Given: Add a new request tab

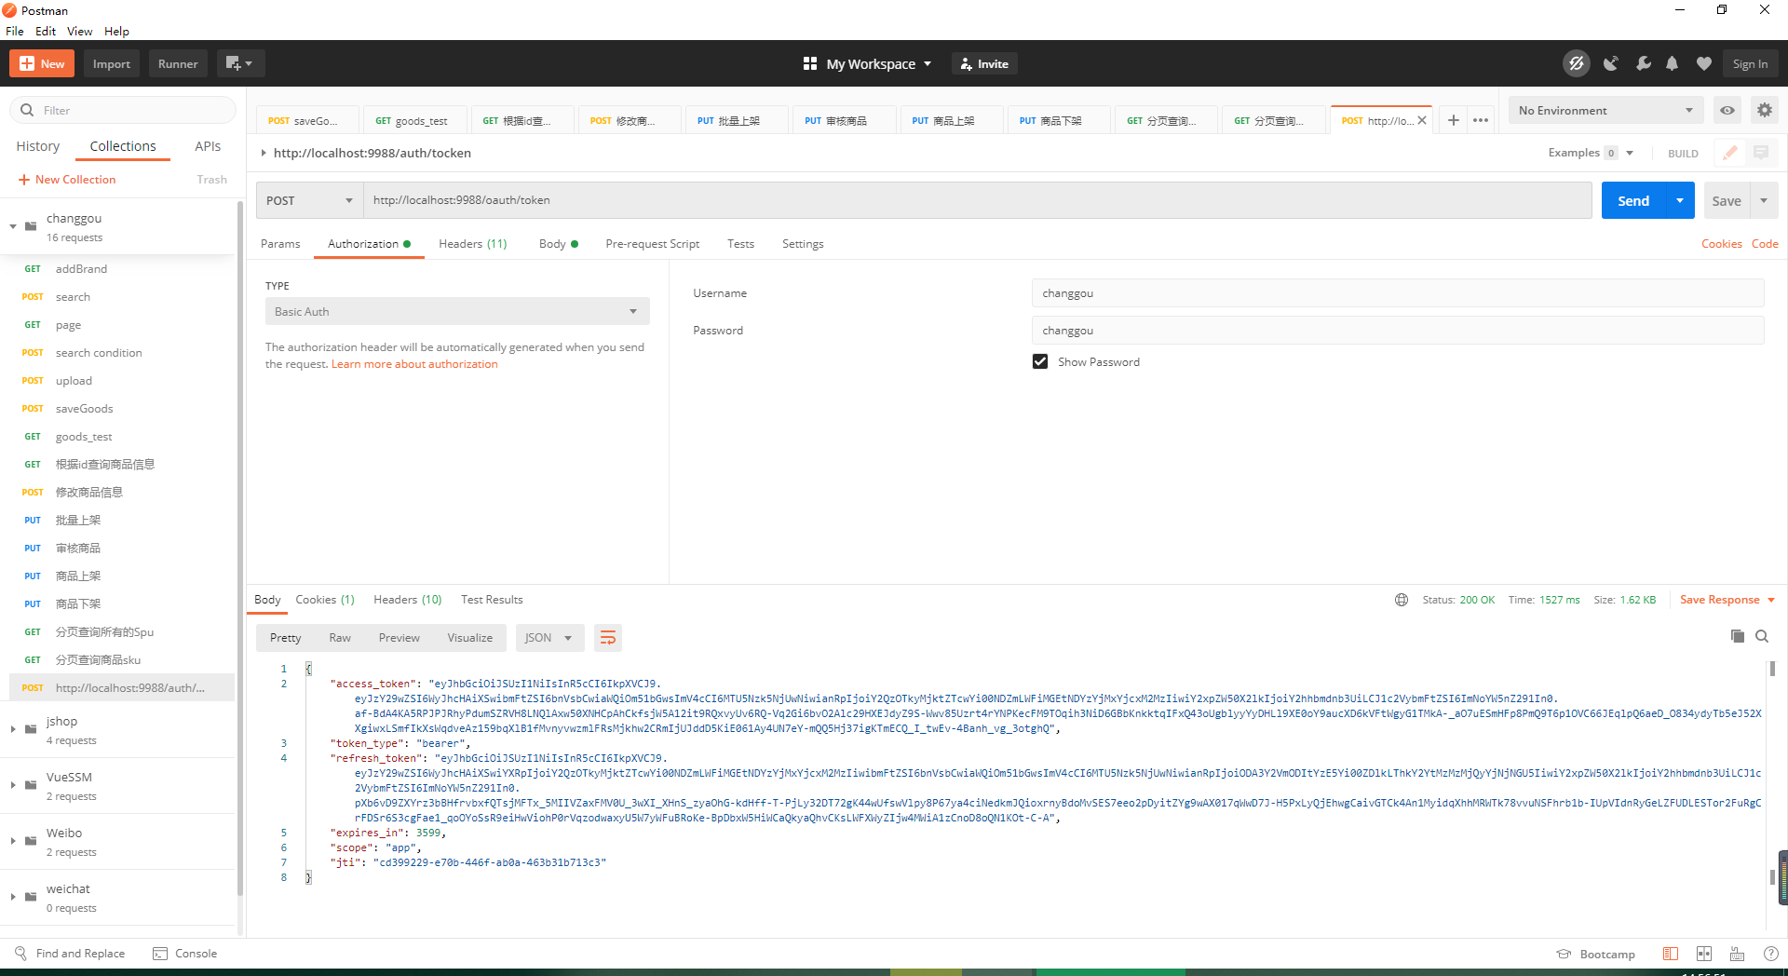Looking at the screenshot, I should tap(1453, 120).
